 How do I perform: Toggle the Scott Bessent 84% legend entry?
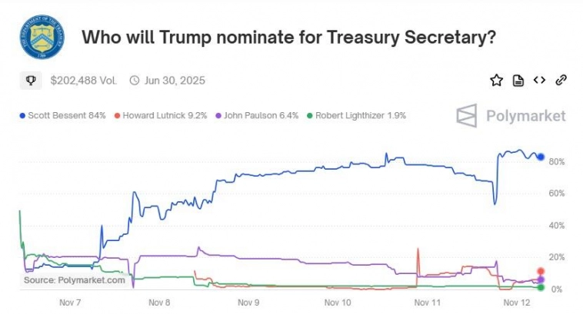pyautogui.click(x=62, y=116)
